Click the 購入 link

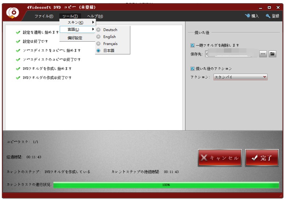coord(255,16)
